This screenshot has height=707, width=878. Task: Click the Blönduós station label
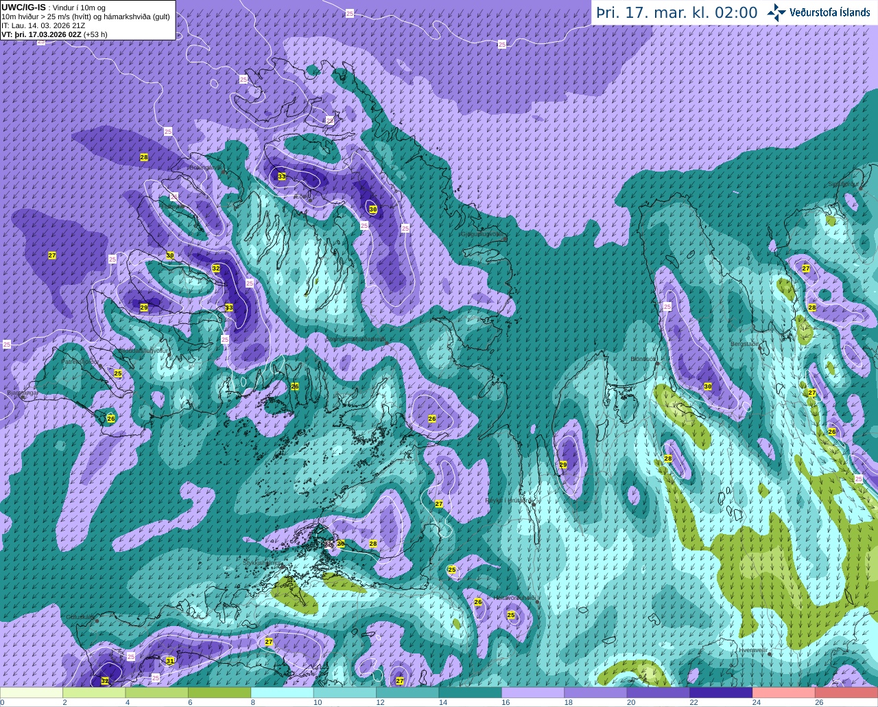point(643,358)
